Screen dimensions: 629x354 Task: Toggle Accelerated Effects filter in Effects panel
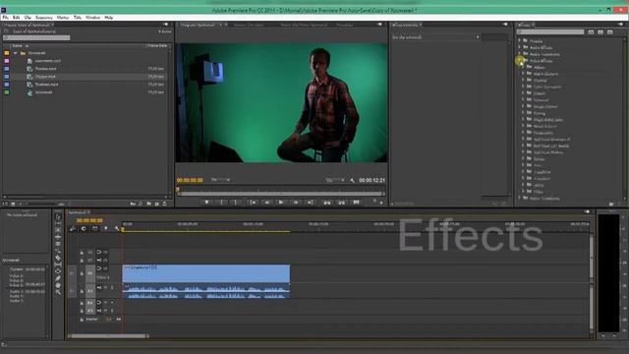591,31
